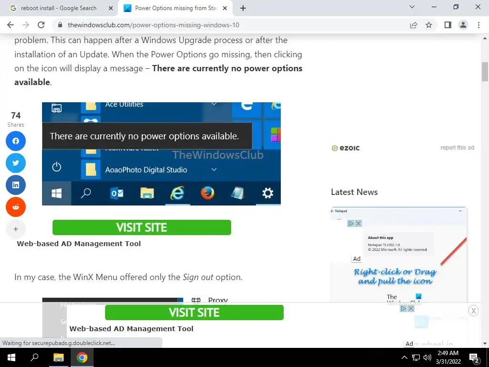Share article on Reddit

[16, 206]
